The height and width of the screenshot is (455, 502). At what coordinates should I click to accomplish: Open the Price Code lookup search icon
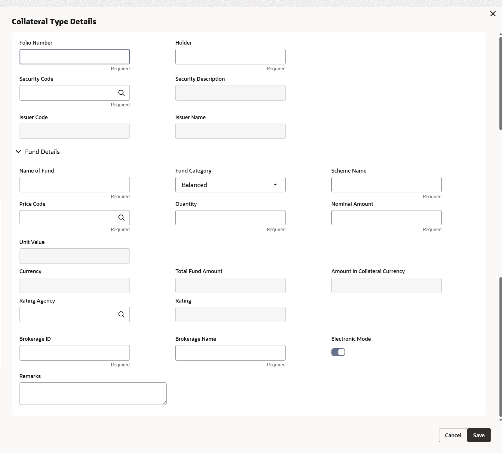121,218
